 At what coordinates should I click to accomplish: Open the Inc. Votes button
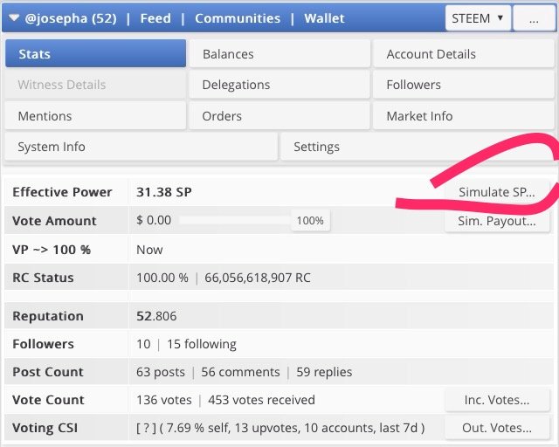[496, 400]
